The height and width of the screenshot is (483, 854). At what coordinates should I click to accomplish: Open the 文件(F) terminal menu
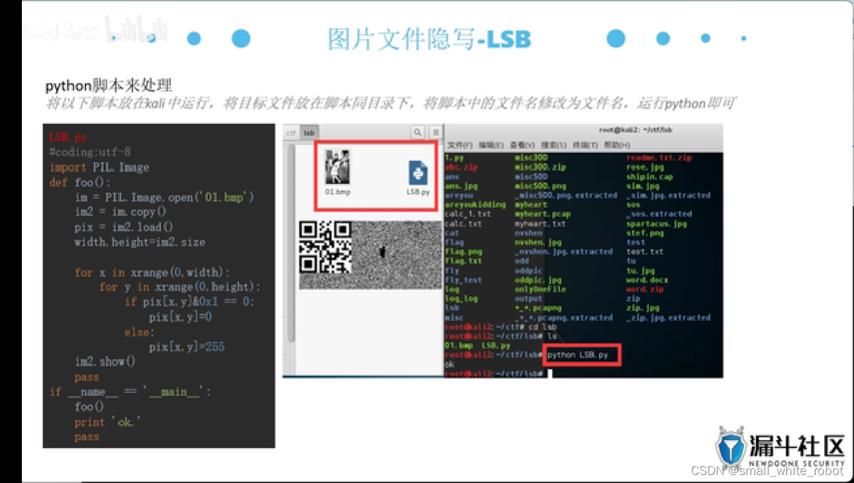[460, 144]
